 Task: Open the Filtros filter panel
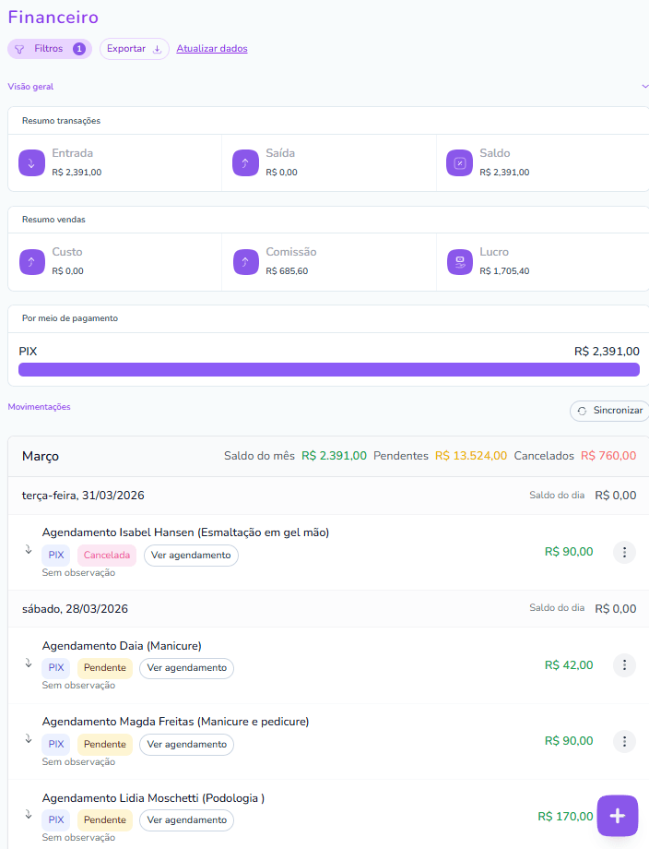(50, 49)
